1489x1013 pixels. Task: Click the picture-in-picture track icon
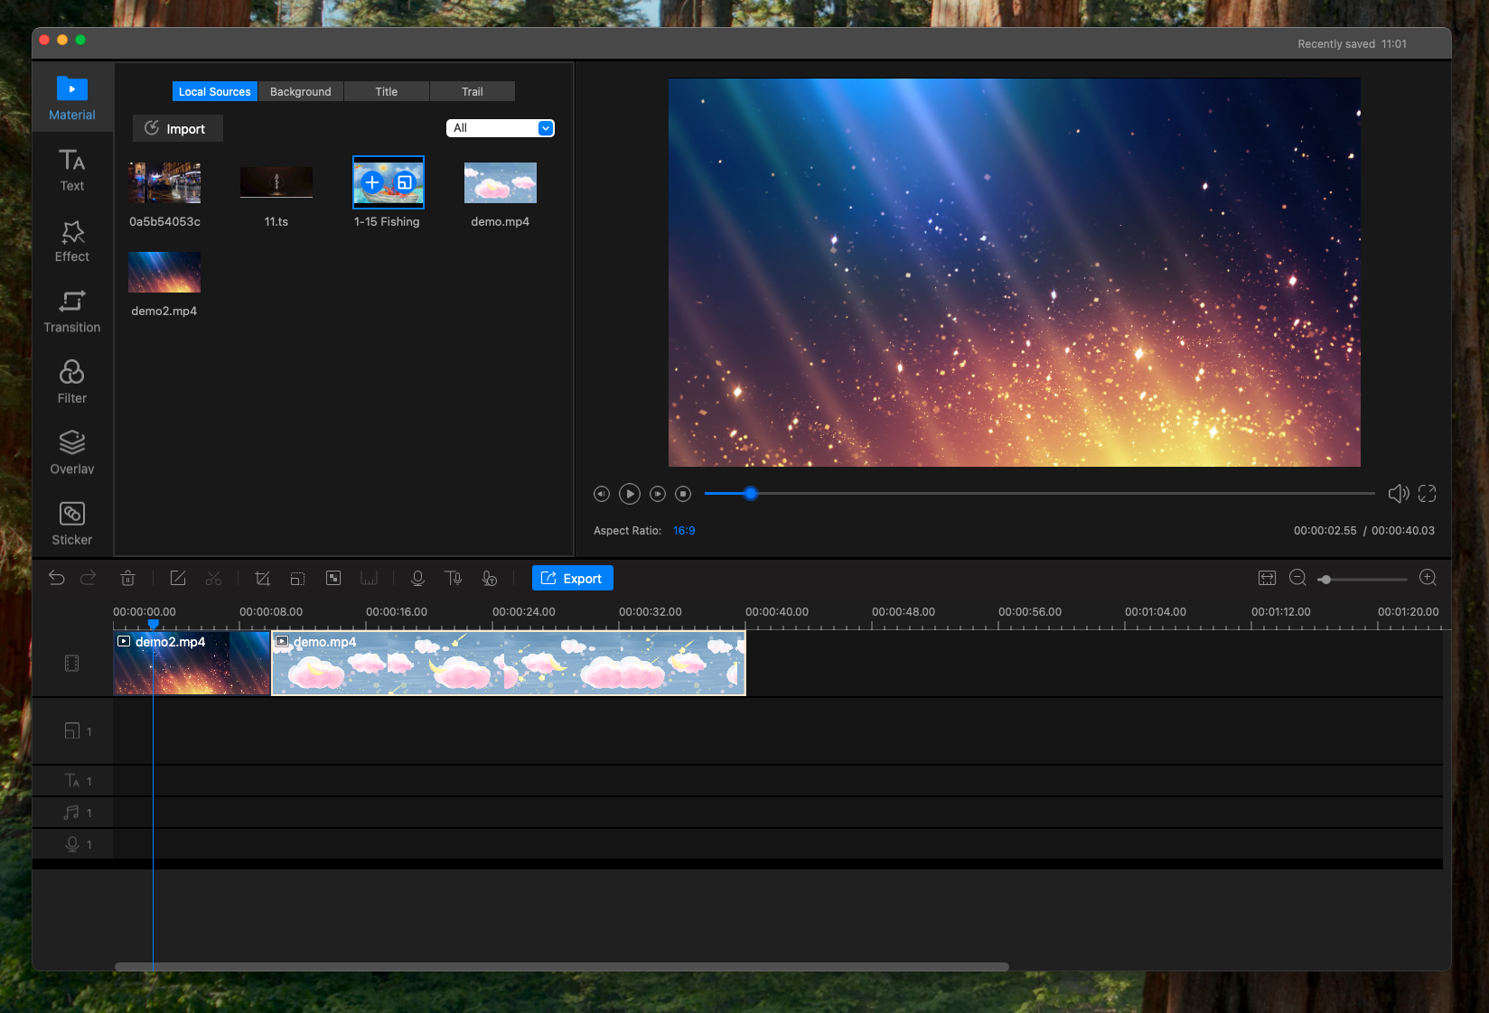[x=72, y=730]
